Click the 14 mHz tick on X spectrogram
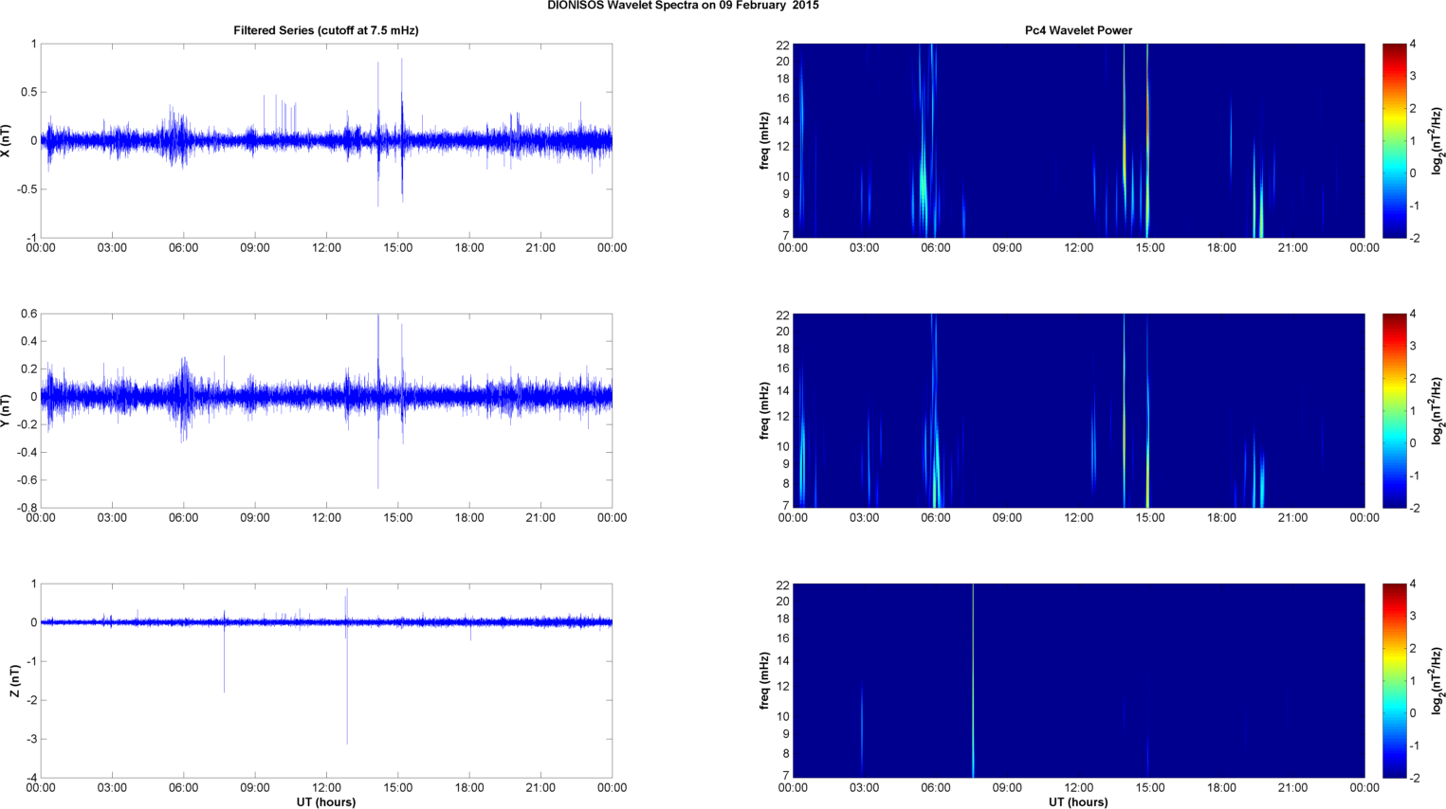Image resolution: width=1446 pixels, height=809 pixels. coord(783,121)
